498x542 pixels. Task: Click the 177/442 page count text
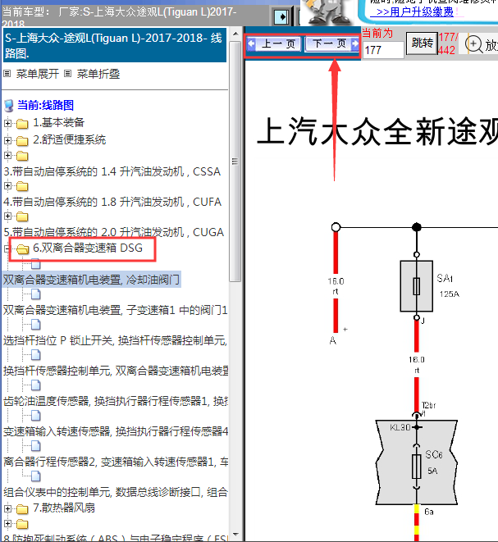click(449, 43)
